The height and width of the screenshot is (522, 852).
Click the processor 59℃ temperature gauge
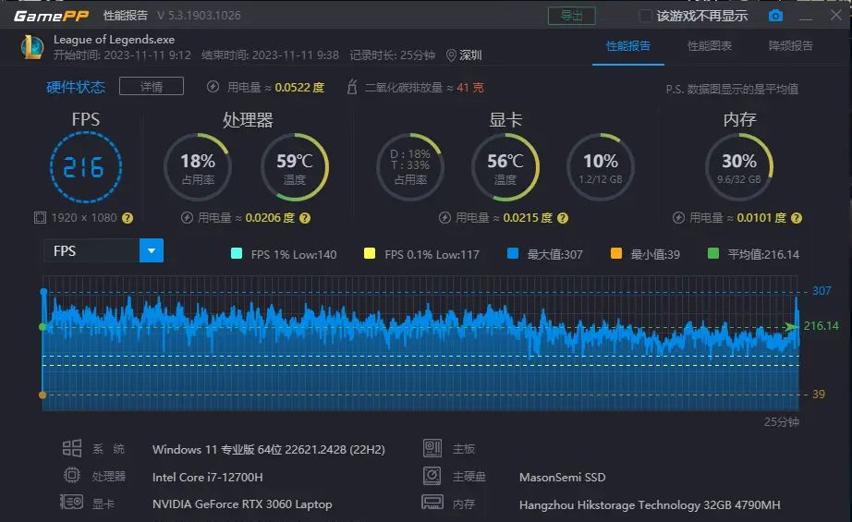tap(295, 166)
